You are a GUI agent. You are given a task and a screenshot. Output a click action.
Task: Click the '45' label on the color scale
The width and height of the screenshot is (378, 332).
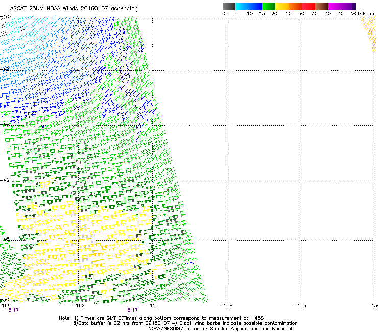pos(341,14)
